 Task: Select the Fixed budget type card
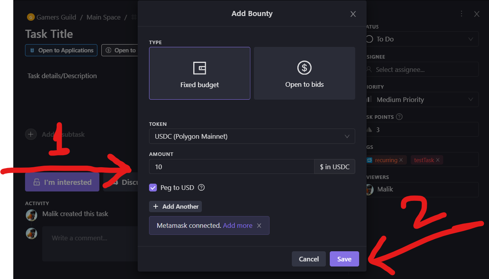[200, 73]
